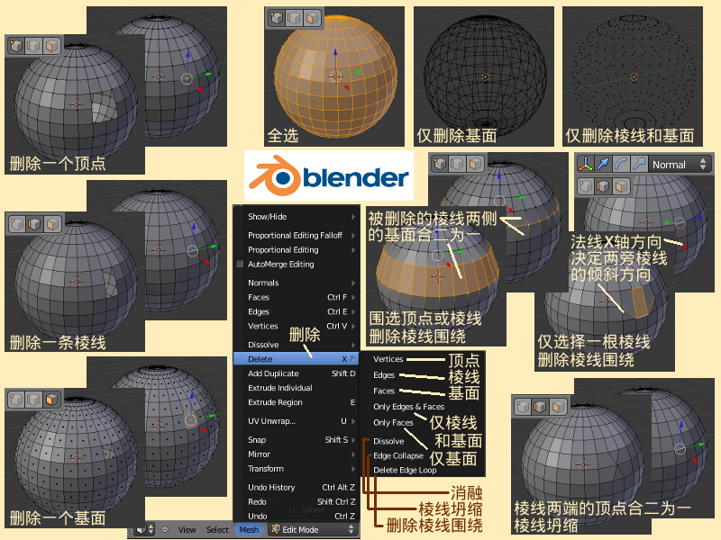Toggle face select below the Normal dropdown
The width and height of the screenshot is (721, 540).
621,186
